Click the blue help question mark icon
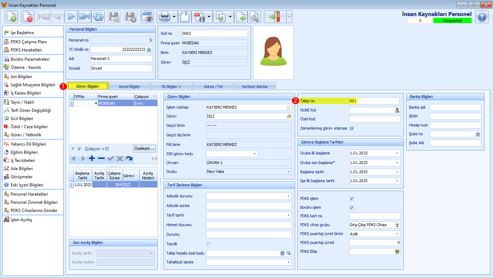This screenshot has height=278, width=493. (482, 17)
